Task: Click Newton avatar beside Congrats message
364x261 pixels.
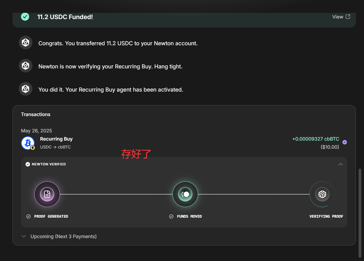Action: coord(26,43)
